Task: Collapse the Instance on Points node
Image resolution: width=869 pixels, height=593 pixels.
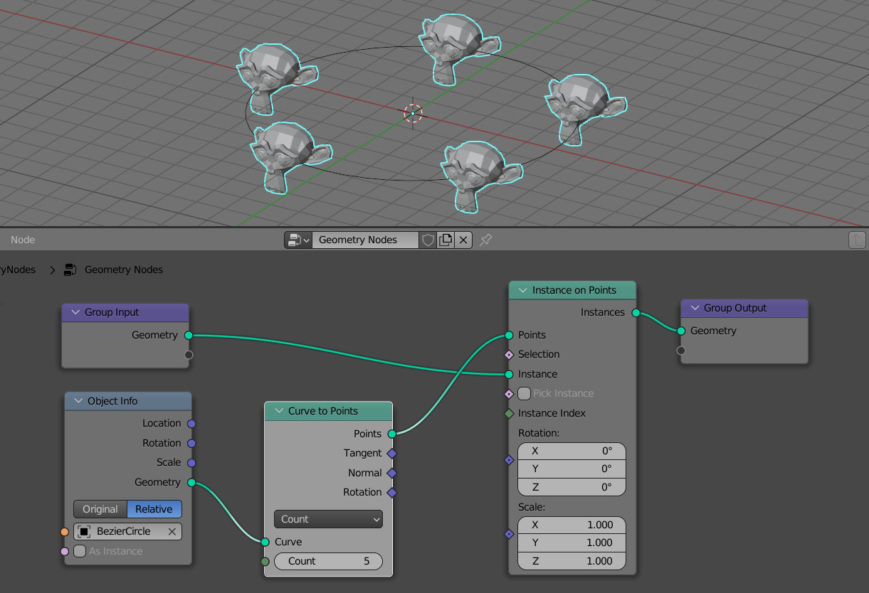Action: pyautogui.click(x=522, y=290)
